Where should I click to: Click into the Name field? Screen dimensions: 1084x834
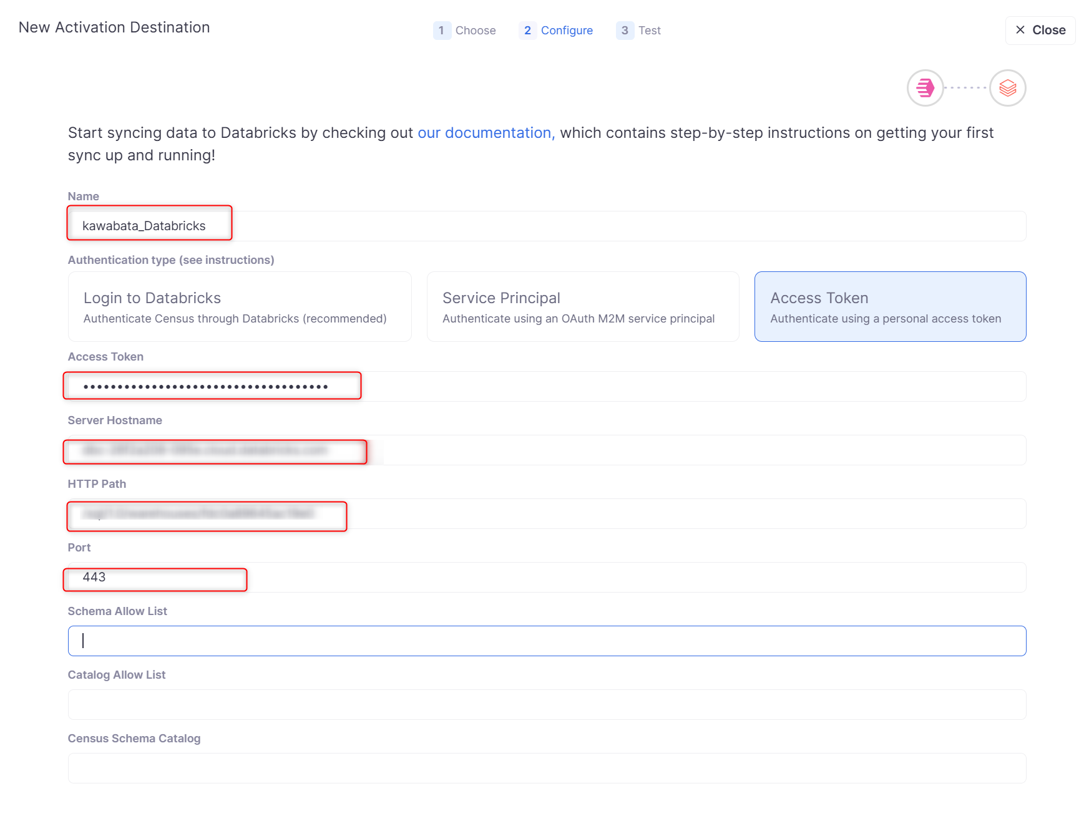546,226
